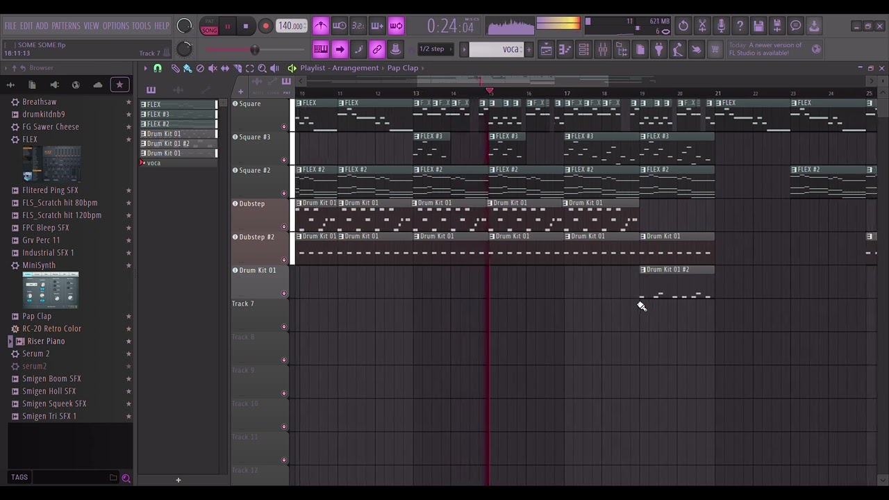Image resolution: width=889 pixels, height=500 pixels.
Task: Toggle wait for input before recording
Action: [340, 26]
